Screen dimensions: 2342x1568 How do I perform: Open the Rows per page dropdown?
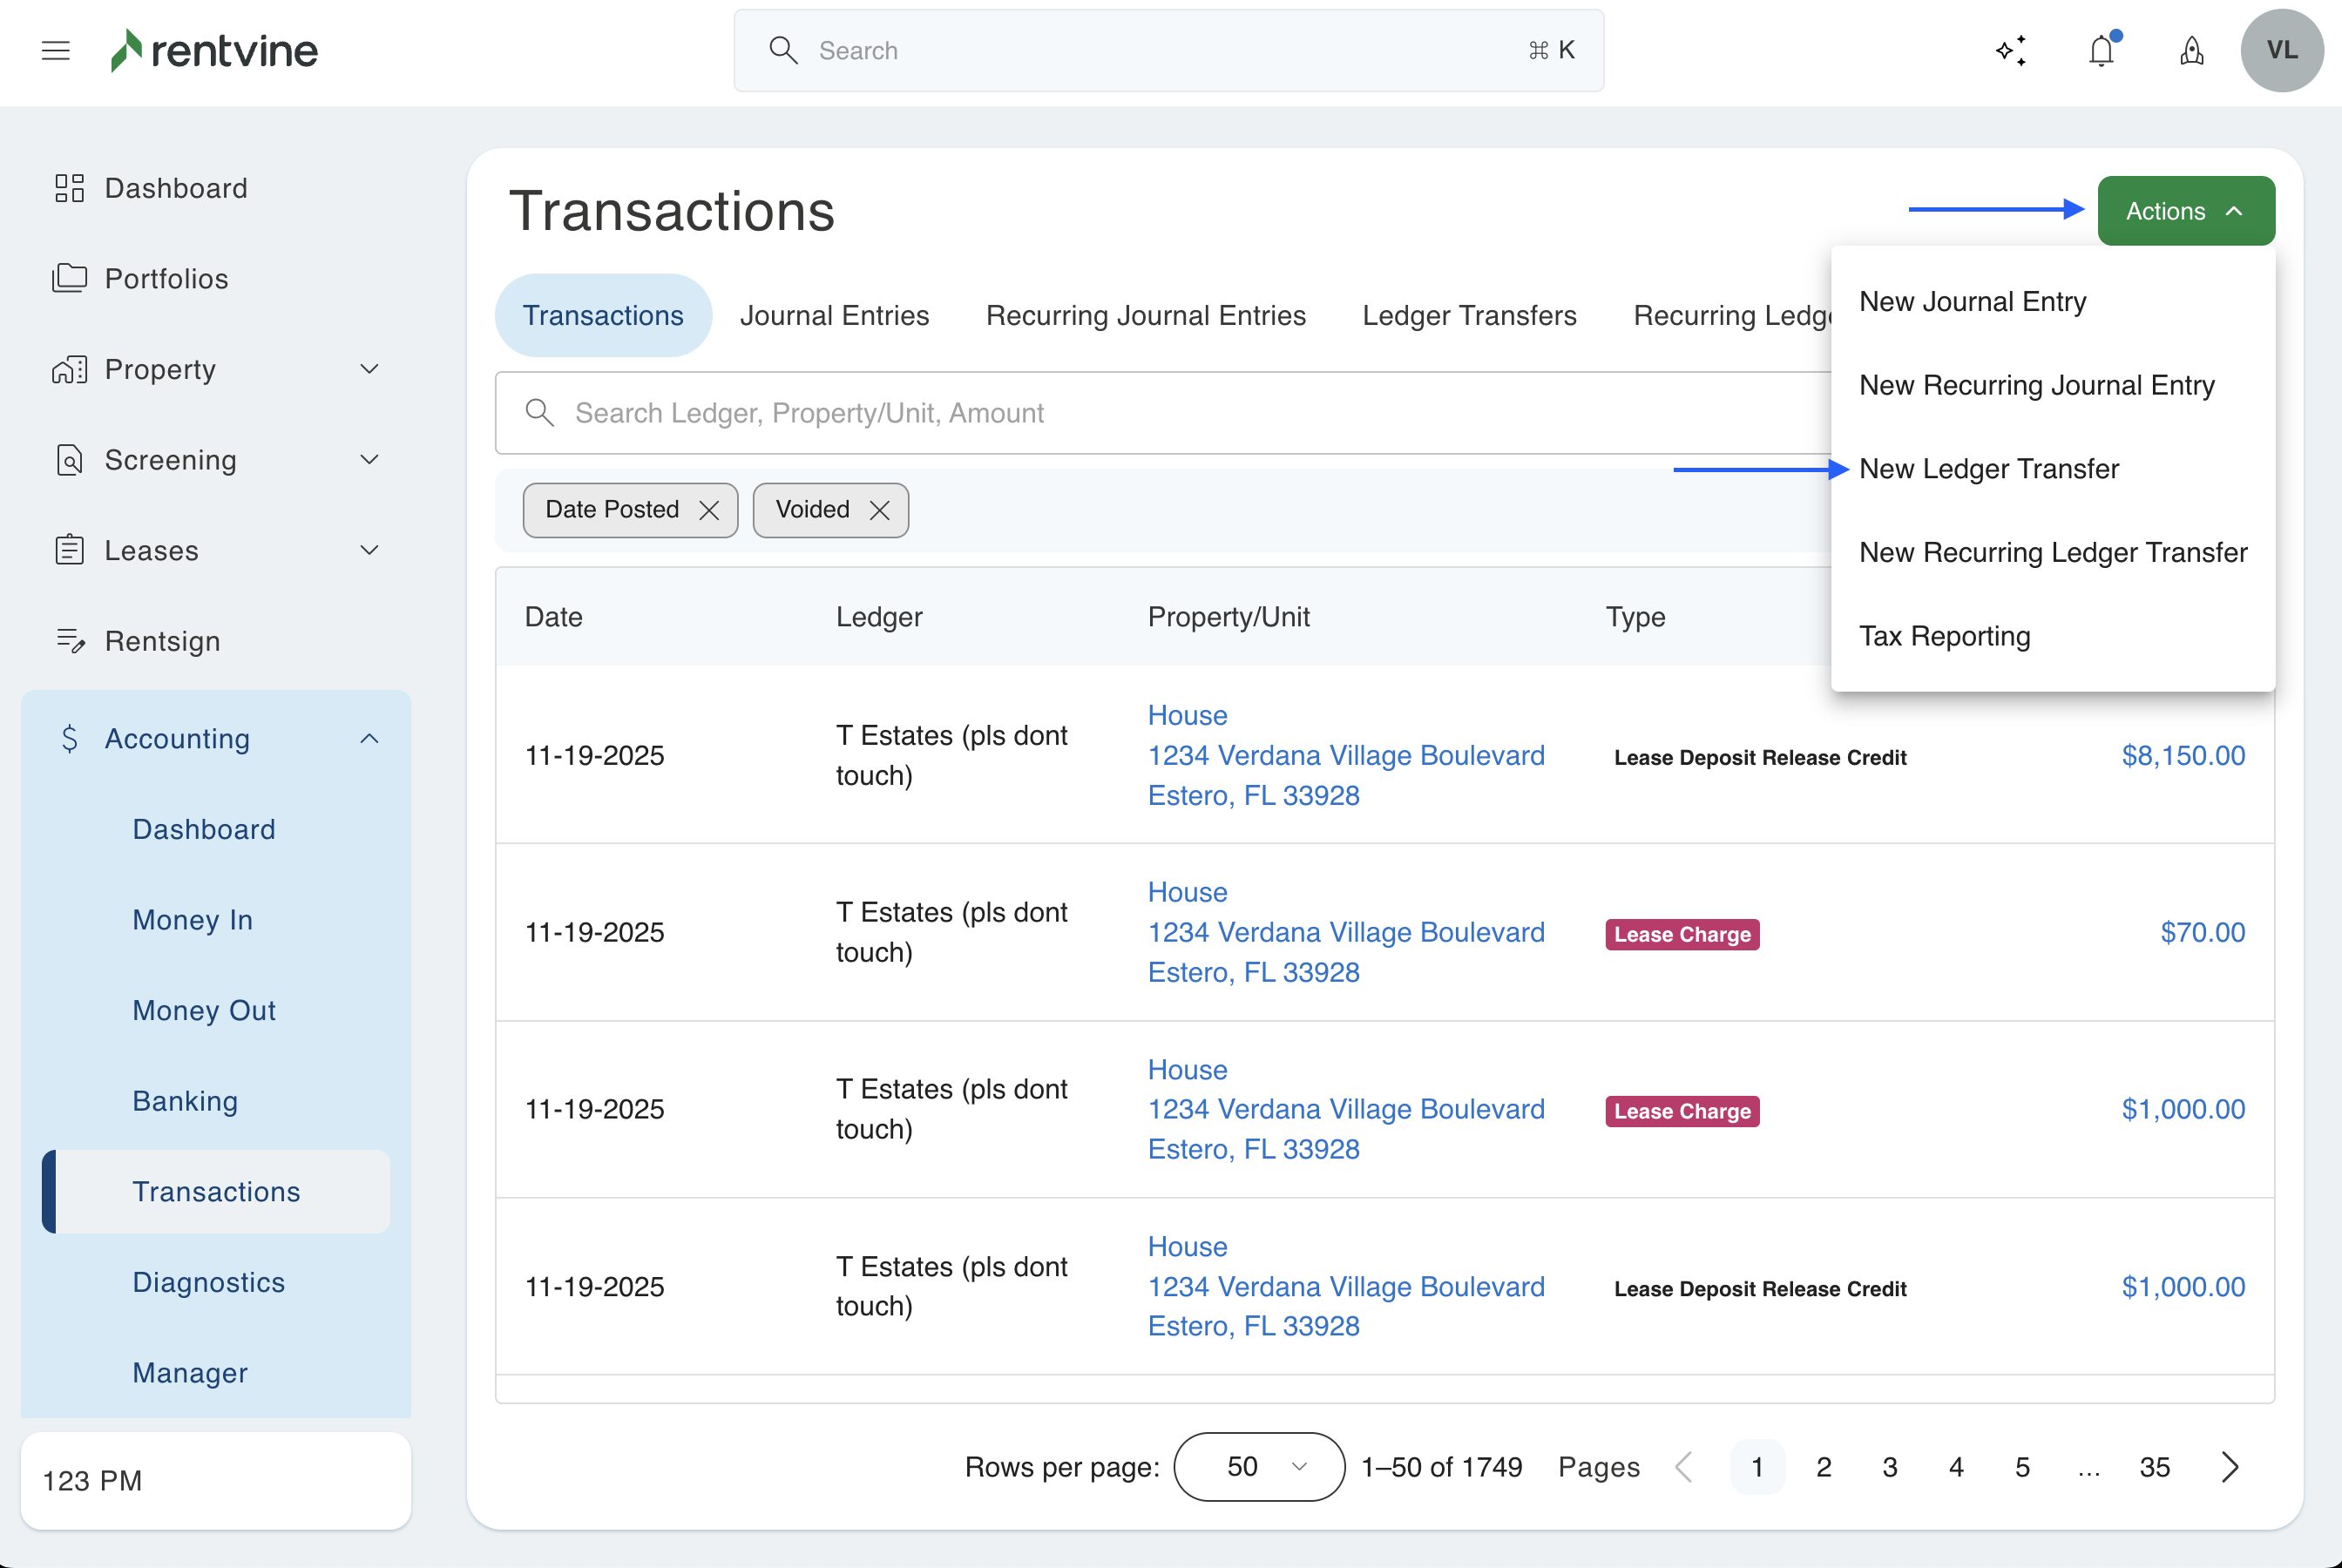pyautogui.click(x=1258, y=1467)
